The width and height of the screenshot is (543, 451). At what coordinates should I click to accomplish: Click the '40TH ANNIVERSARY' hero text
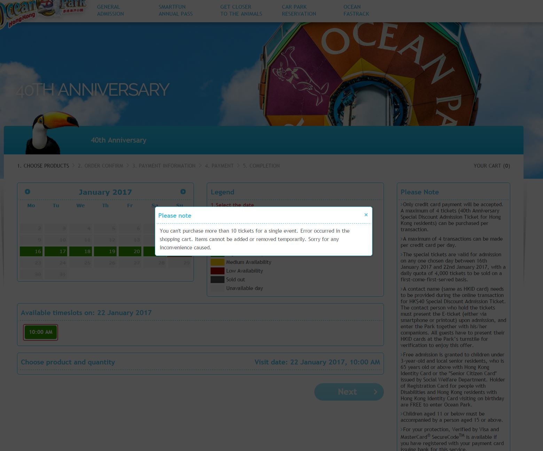[x=93, y=90]
